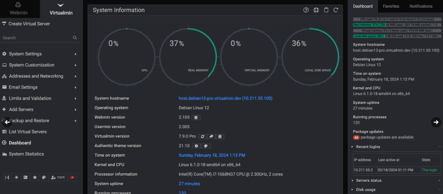The image size is (443, 194).
Task: Toggle sidebar collapse icon in bottom toolbar
Action: pos(7,177)
